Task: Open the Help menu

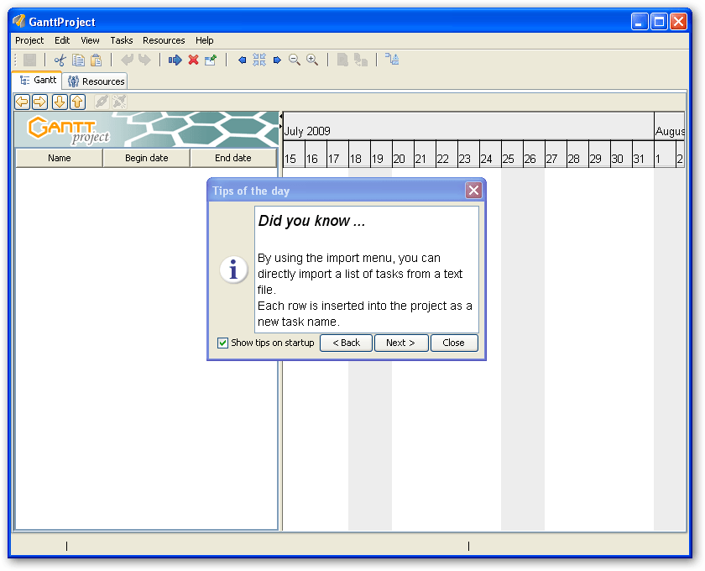Action: (205, 40)
